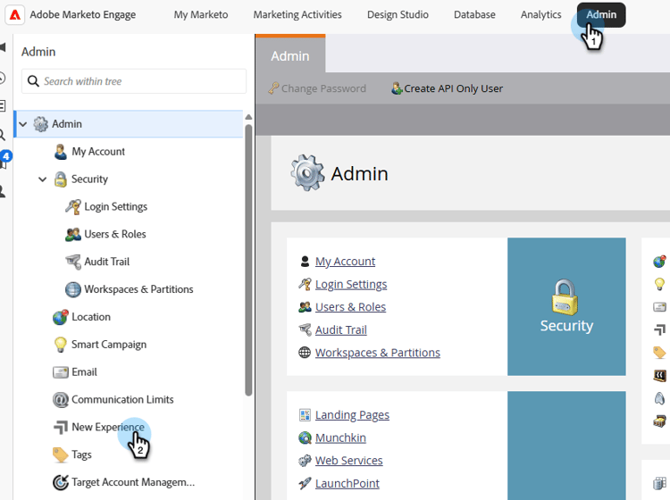Viewport: 670px width, 500px height.
Task: Collapse the Security tree node chevron
Action: (x=42, y=179)
